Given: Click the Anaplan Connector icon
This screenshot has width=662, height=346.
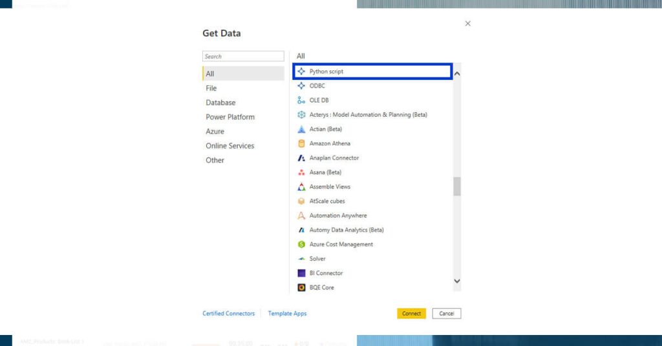Looking at the screenshot, I should click(x=301, y=158).
